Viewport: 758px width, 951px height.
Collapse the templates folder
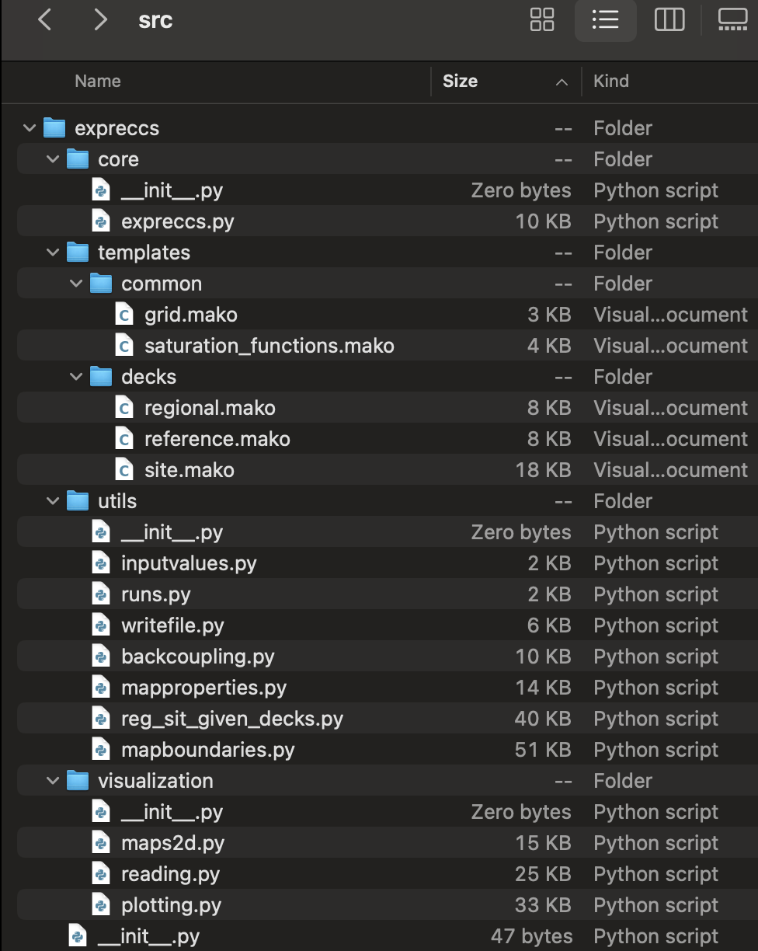53,253
